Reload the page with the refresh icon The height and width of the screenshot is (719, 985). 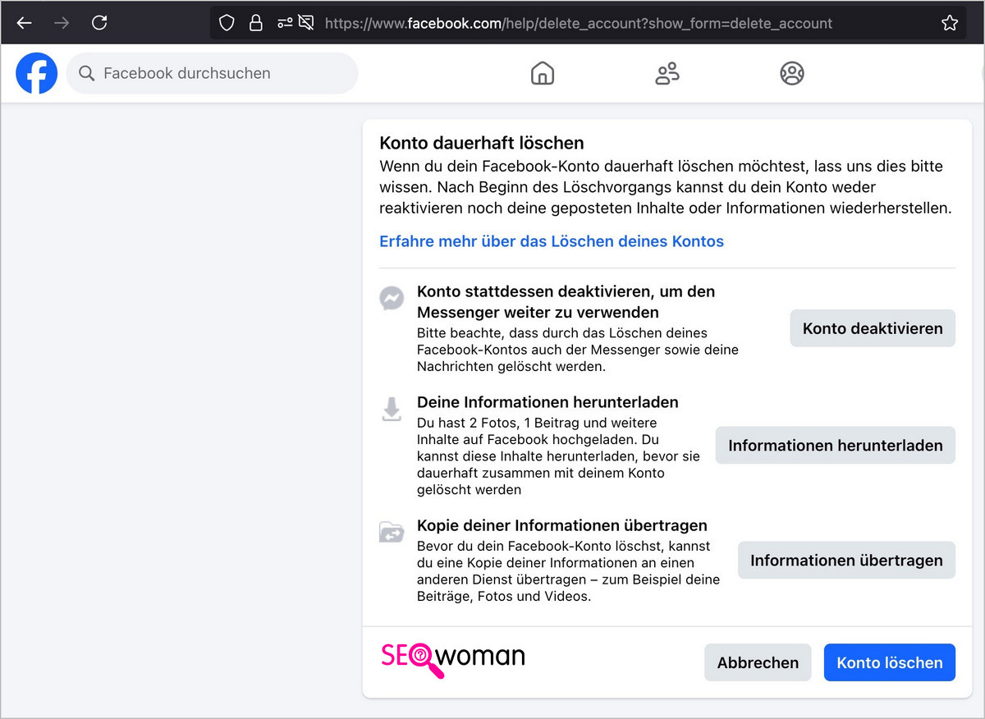tap(99, 23)
